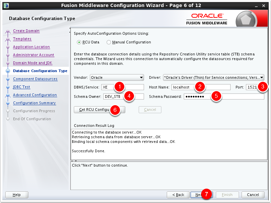
Task: Select the RCU Data radio button
Action: click(x=79, y=42)
